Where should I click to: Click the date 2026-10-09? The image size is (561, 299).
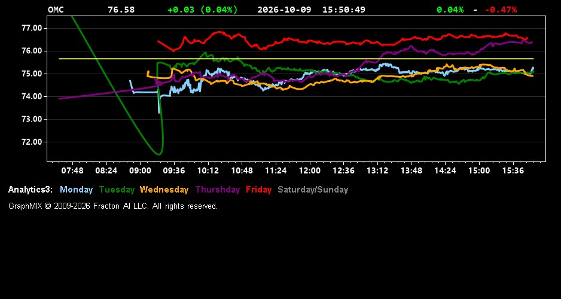tap(285, 10)
